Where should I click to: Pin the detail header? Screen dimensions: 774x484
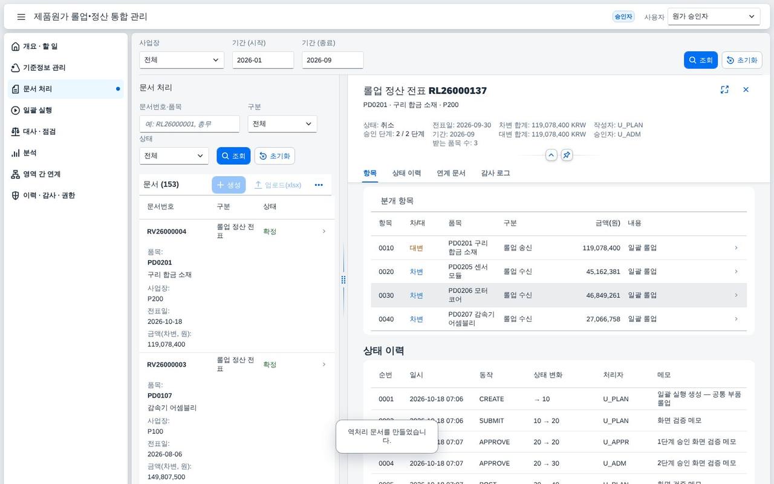(567, 155)
